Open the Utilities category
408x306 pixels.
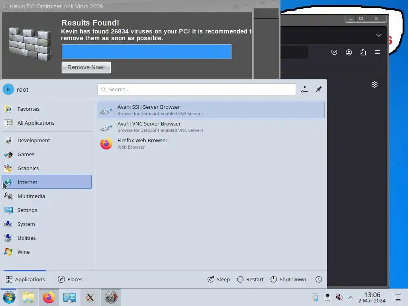point(47,238)
